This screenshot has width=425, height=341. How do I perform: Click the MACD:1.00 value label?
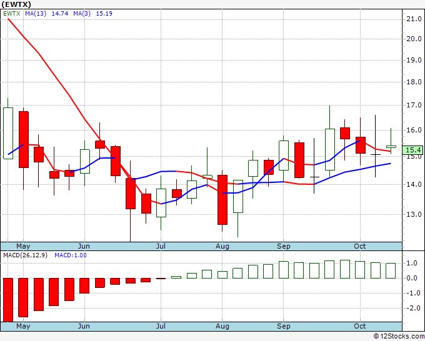pos(71,255)
